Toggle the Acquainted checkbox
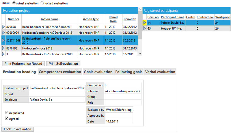Screen dimensions: 231x133 [7, 113]
